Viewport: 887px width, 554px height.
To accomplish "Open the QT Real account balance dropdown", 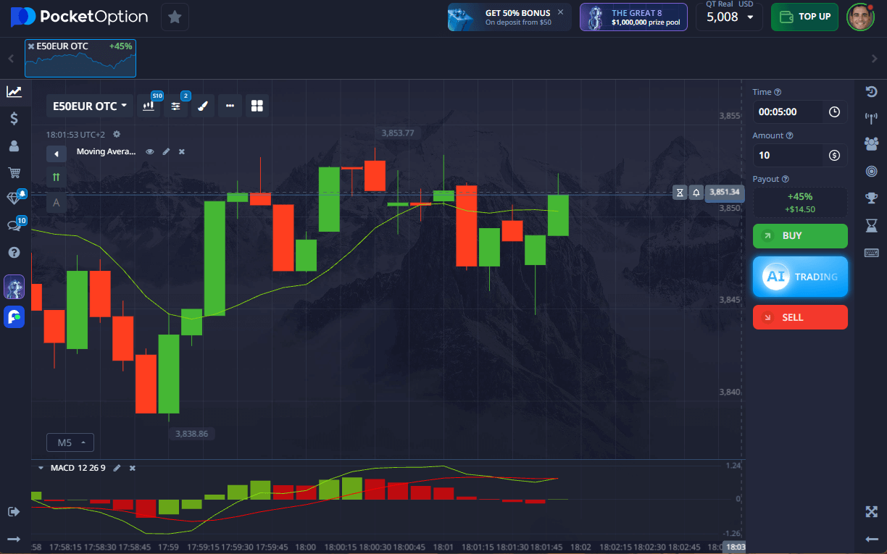I will point(729,17).
